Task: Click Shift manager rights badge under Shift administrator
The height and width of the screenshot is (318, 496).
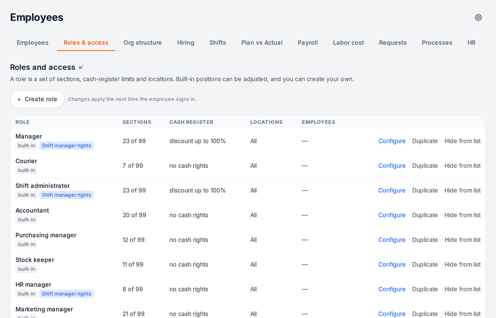Action: [67, 195]
